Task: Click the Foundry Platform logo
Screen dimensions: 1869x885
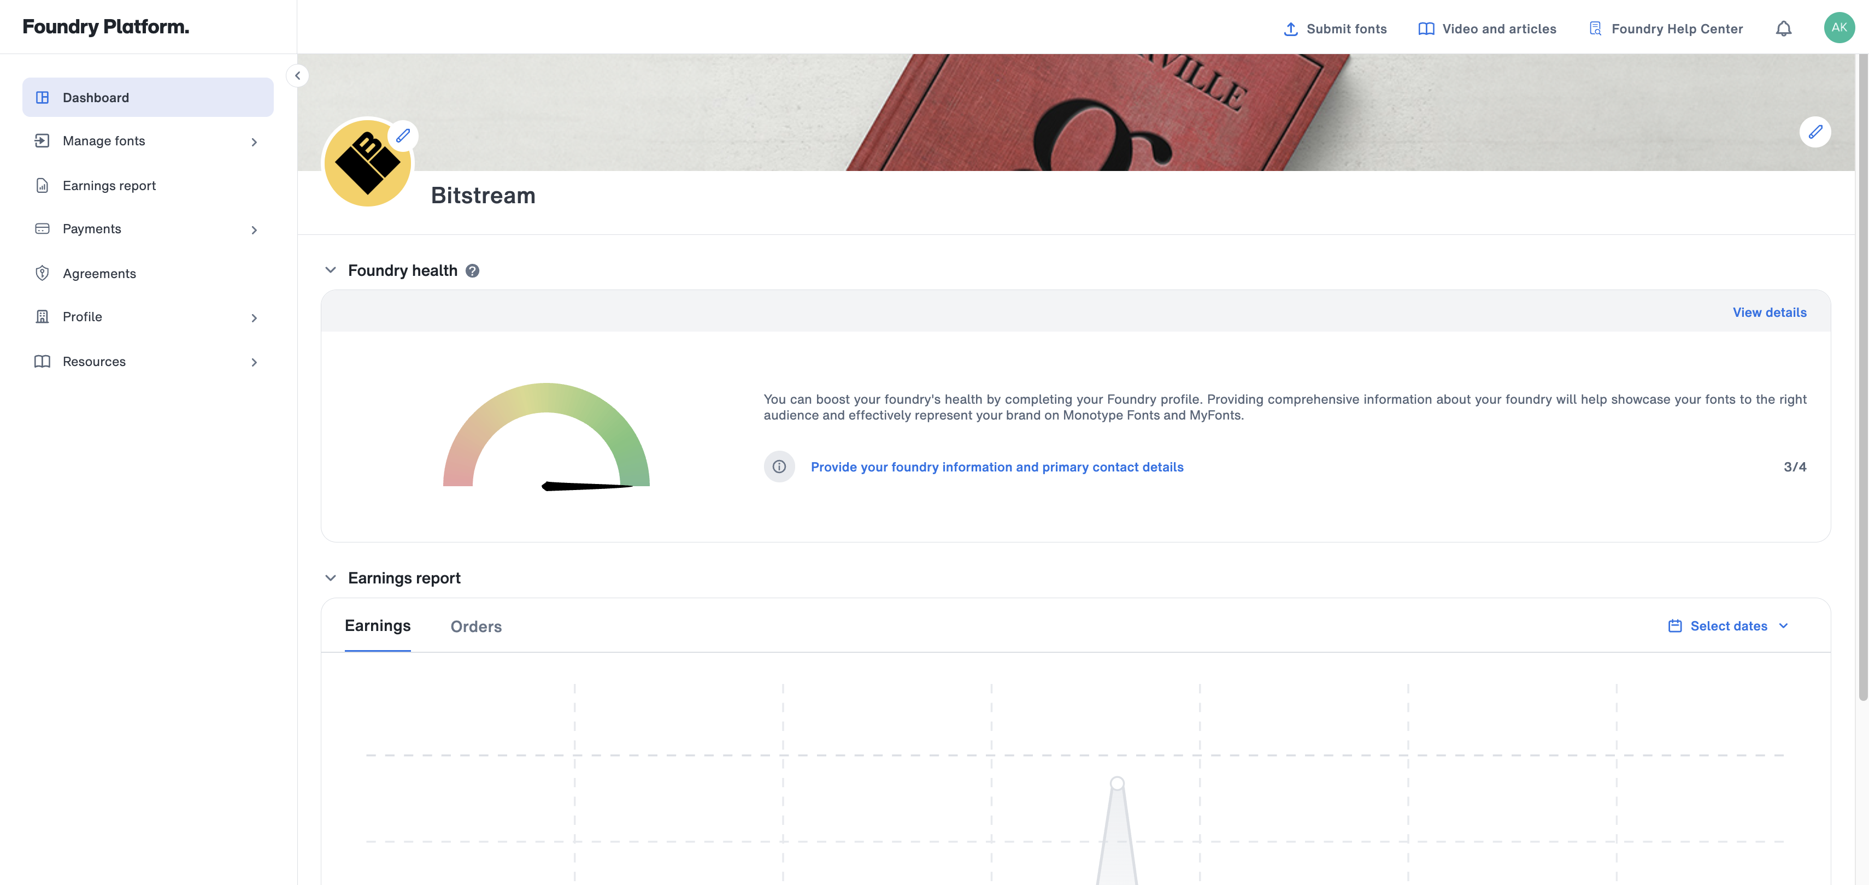Action: [106, 27]
